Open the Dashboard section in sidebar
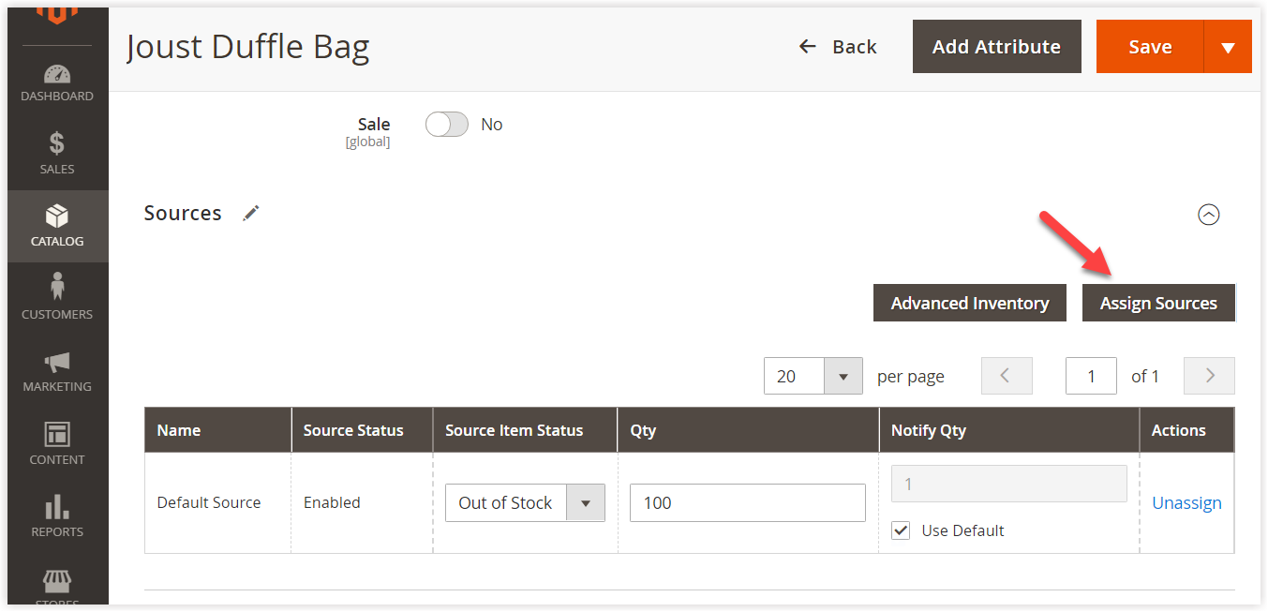 click(57, 82)
